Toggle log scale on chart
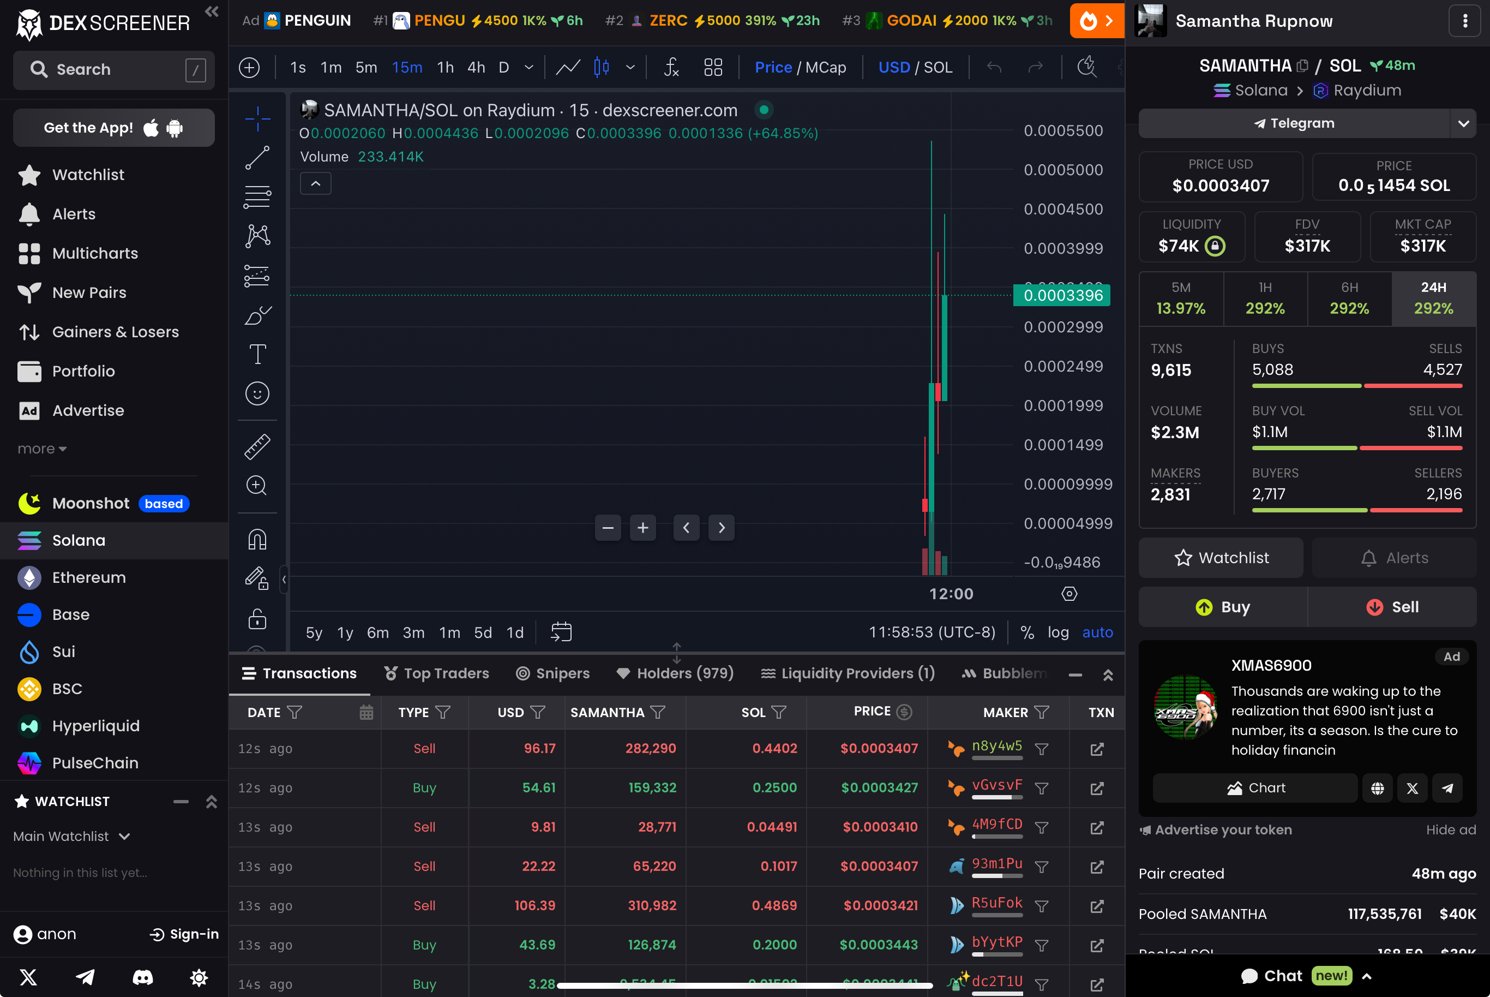 [1058, 632]
